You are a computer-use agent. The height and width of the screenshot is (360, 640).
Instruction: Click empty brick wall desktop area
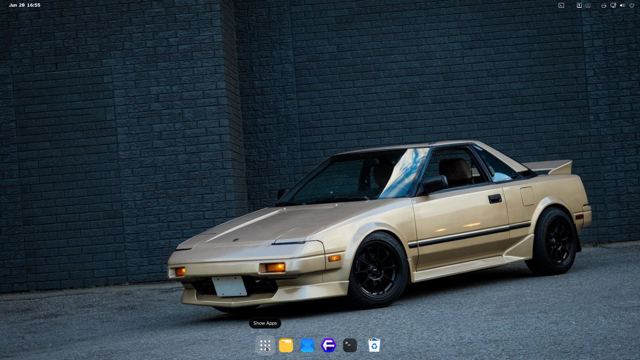pyautogui.click(x=117, y=133)
